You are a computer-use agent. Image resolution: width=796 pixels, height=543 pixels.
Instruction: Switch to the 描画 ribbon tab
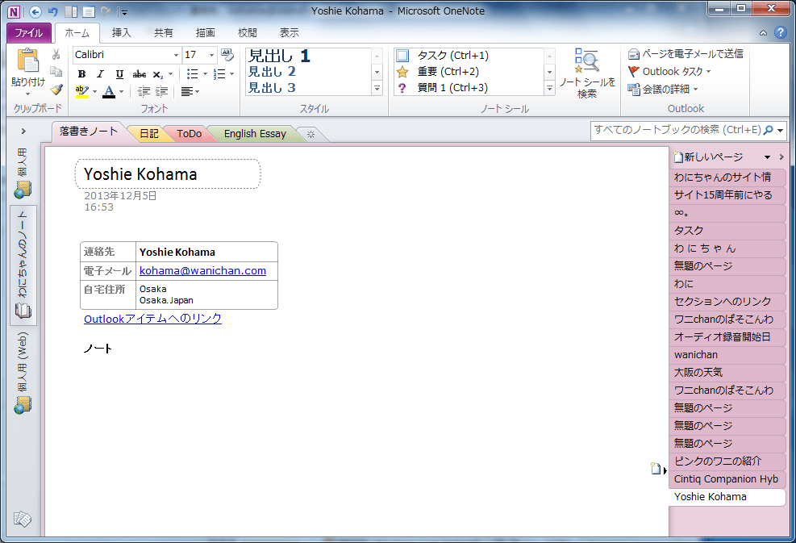(x=205, y=33)
